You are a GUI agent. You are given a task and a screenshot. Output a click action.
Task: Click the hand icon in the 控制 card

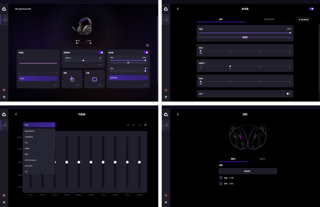[x=72, y=79]
